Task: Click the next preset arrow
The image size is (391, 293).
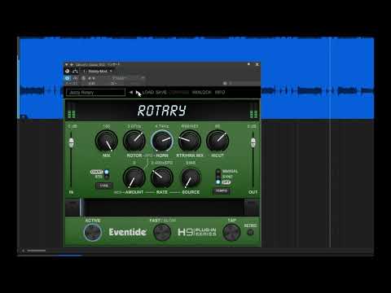Action: tap(138, 92)
